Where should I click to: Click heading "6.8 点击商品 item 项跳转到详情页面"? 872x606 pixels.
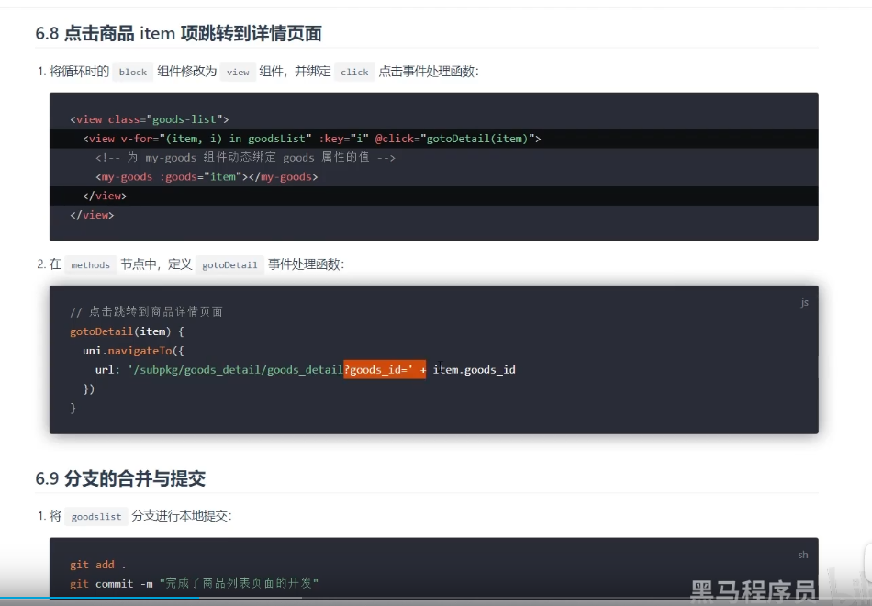[x=178, y=33]
